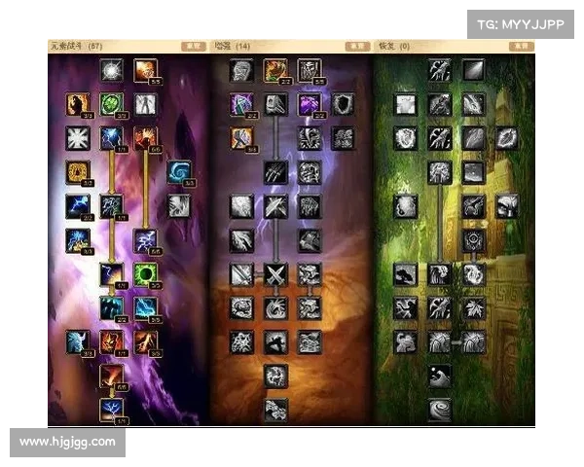This screenshot has width=584, height=467.
Task: Click the white humanoid figure talent in Elemental
Action: 146,104
